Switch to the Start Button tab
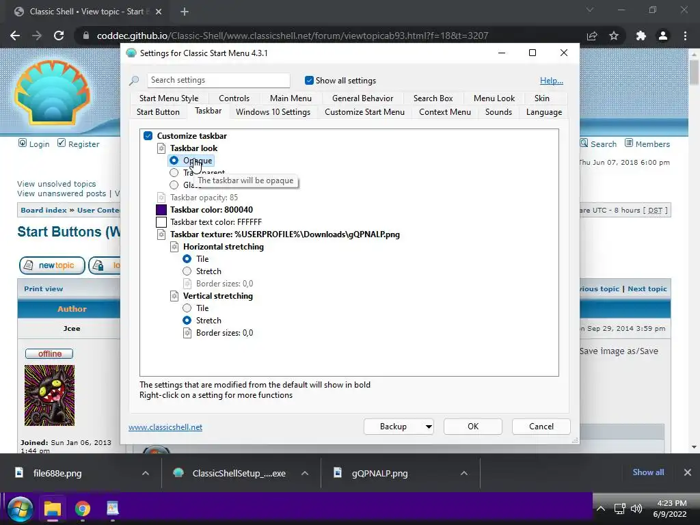700x525 pixels. [x=158, y=112]
